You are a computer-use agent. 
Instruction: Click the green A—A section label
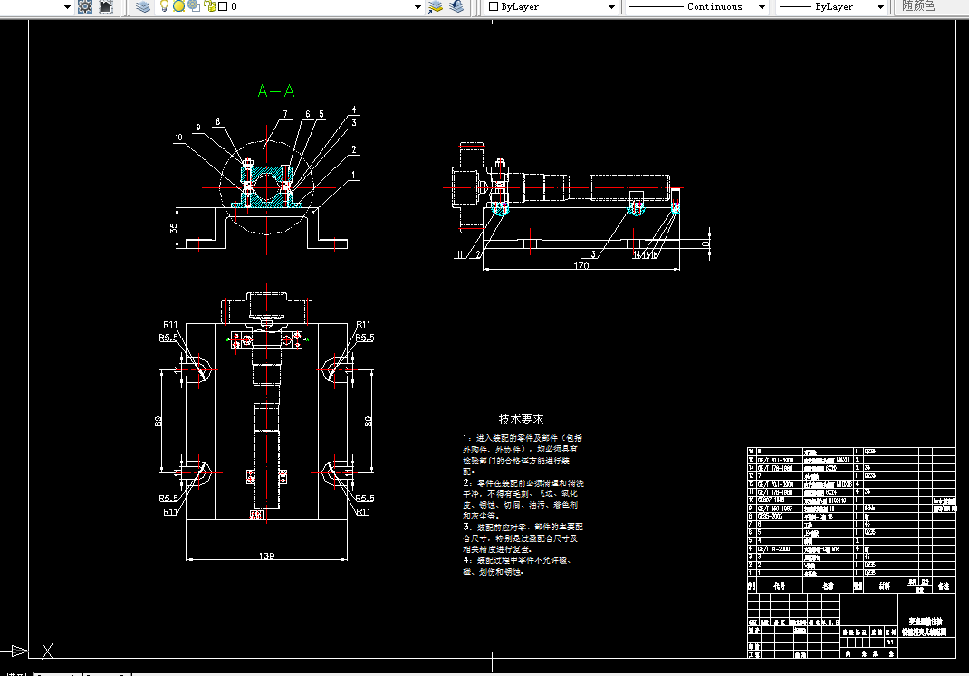[x=275, y=91]
